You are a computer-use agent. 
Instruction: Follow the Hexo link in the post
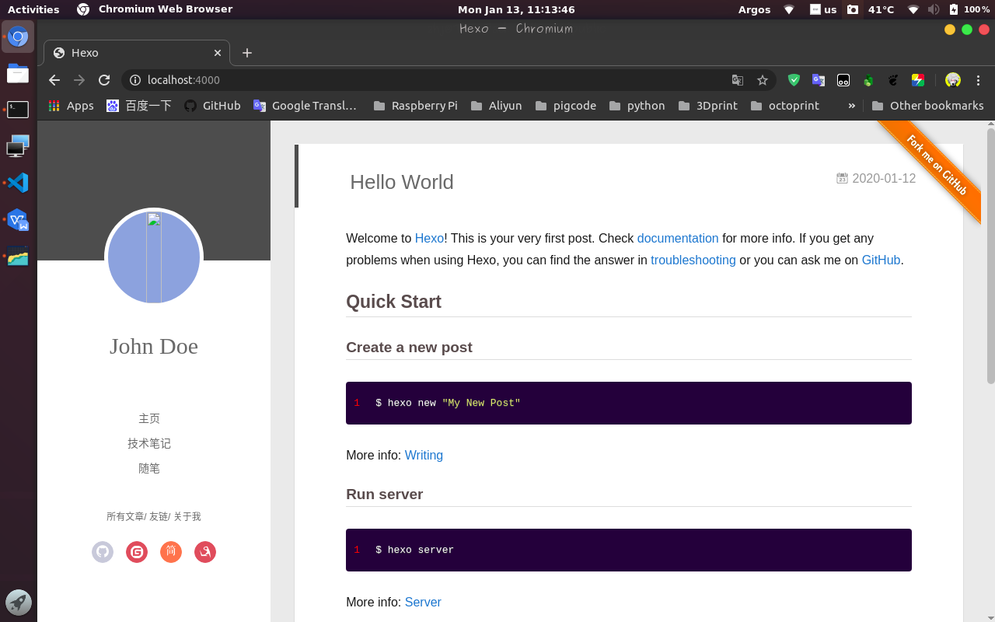(x=429, y=238)
